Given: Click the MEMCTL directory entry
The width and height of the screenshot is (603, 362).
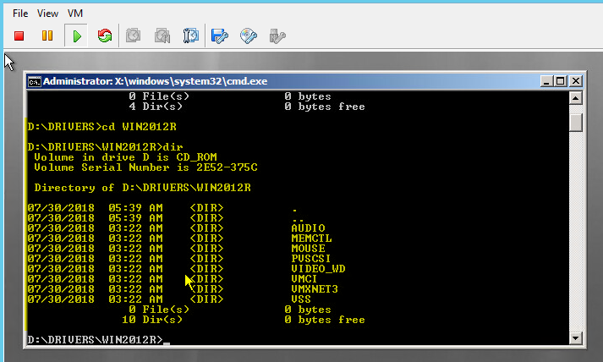Looking at the screenshot, I should tap(311, 239).
